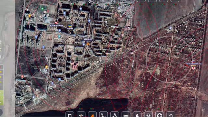Screen dimensions: 208x117
Task: Open the white warning triangle marker on the map
Action: (56, 29)
